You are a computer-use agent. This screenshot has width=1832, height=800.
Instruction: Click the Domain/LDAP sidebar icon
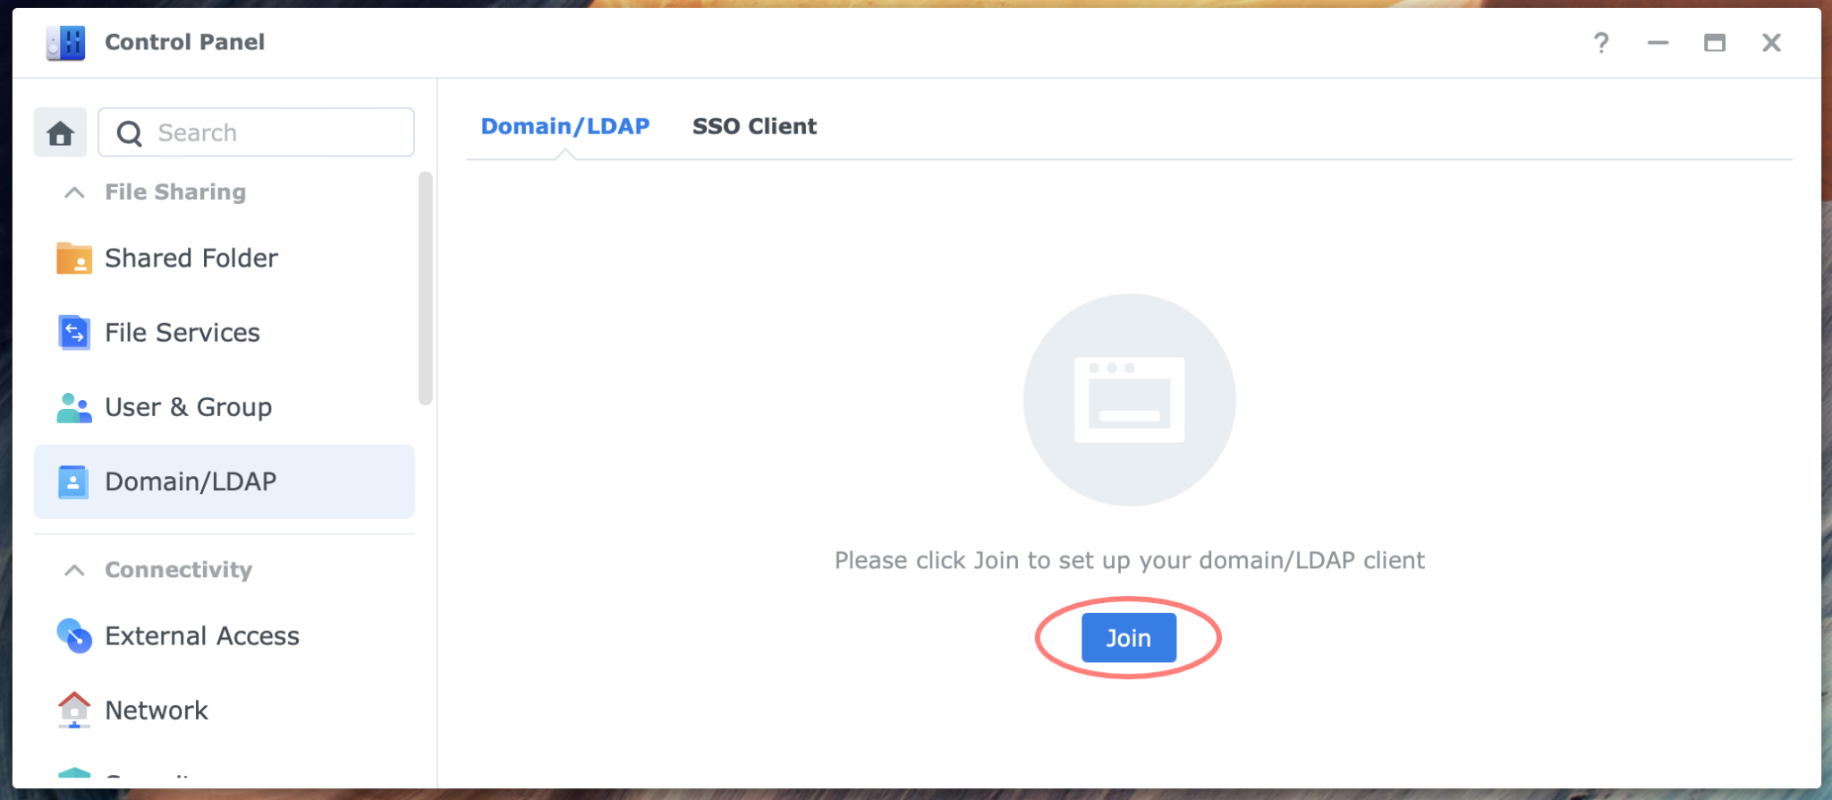[75, 481]
